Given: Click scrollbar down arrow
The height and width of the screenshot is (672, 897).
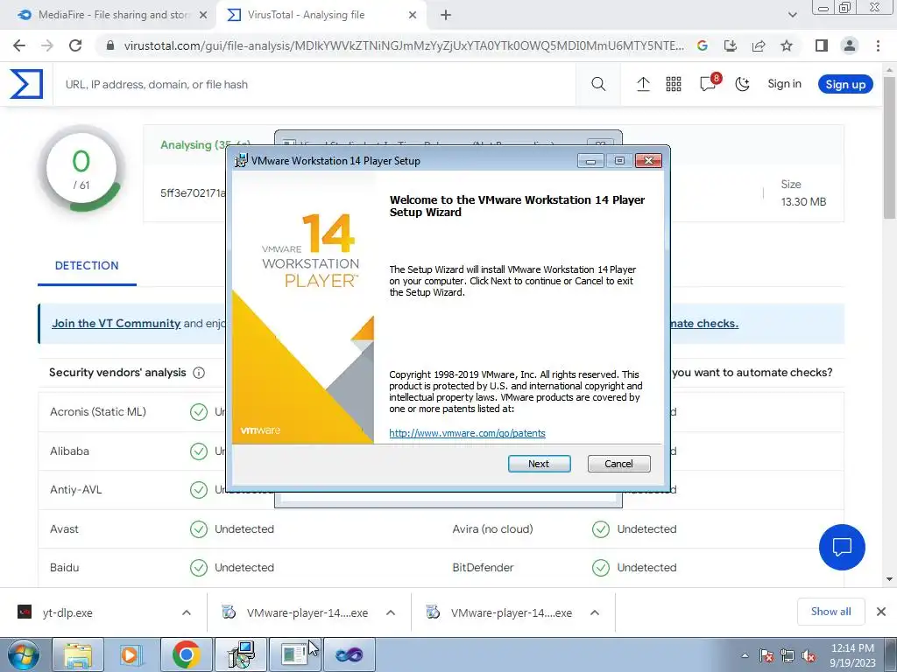Looking at the screenshot, I should (890, 579).
